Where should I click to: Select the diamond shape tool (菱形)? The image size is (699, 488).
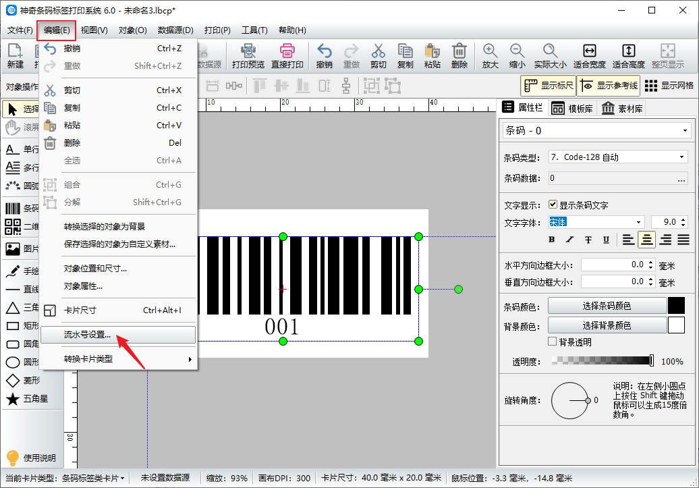click(23, 381)
